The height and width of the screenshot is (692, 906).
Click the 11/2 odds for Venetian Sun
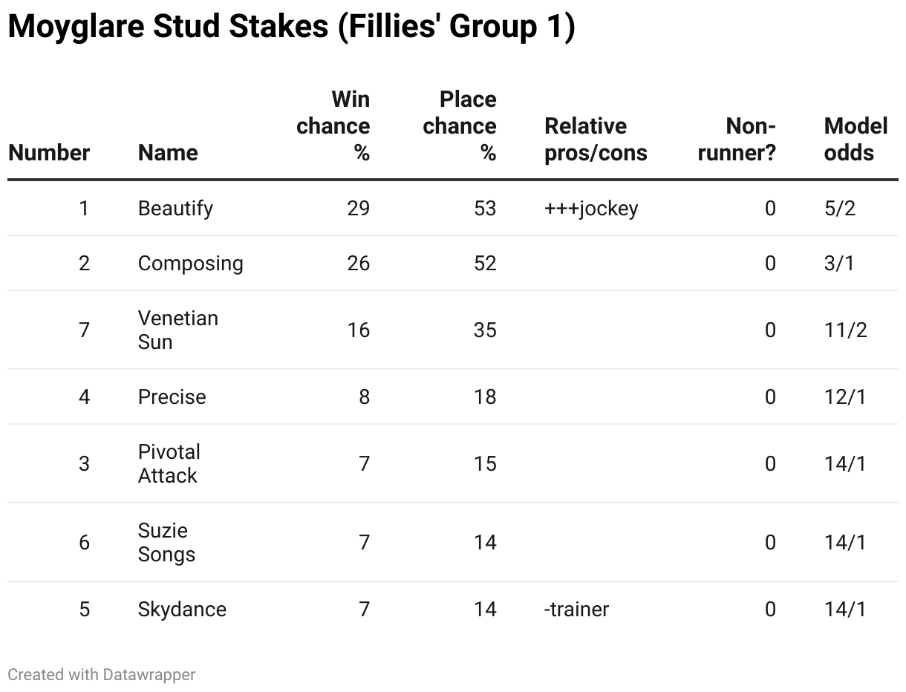[x=846, y=330]
